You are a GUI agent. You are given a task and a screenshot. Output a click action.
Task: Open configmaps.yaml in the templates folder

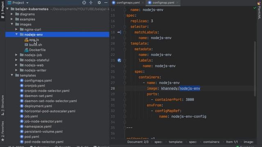coord(38,80)
